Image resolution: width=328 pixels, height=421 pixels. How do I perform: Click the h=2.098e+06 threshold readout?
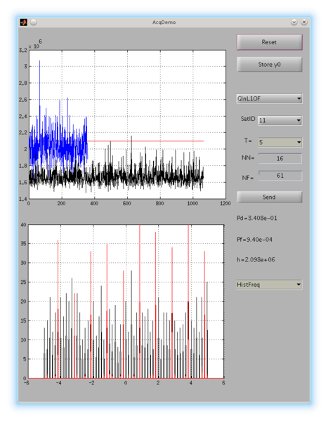tap(256, 259)
